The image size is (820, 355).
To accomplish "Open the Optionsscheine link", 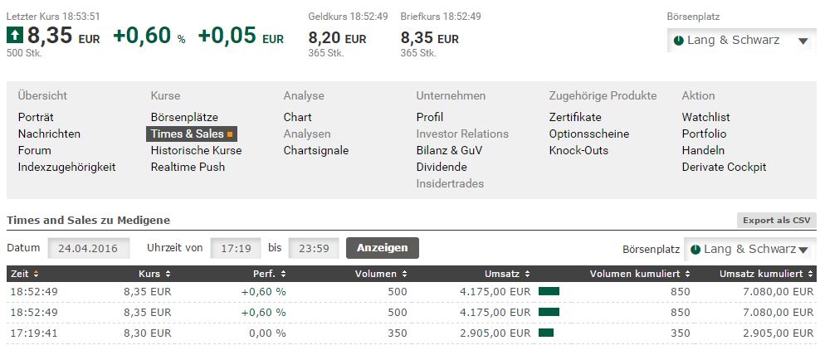I will coord(588,134).
